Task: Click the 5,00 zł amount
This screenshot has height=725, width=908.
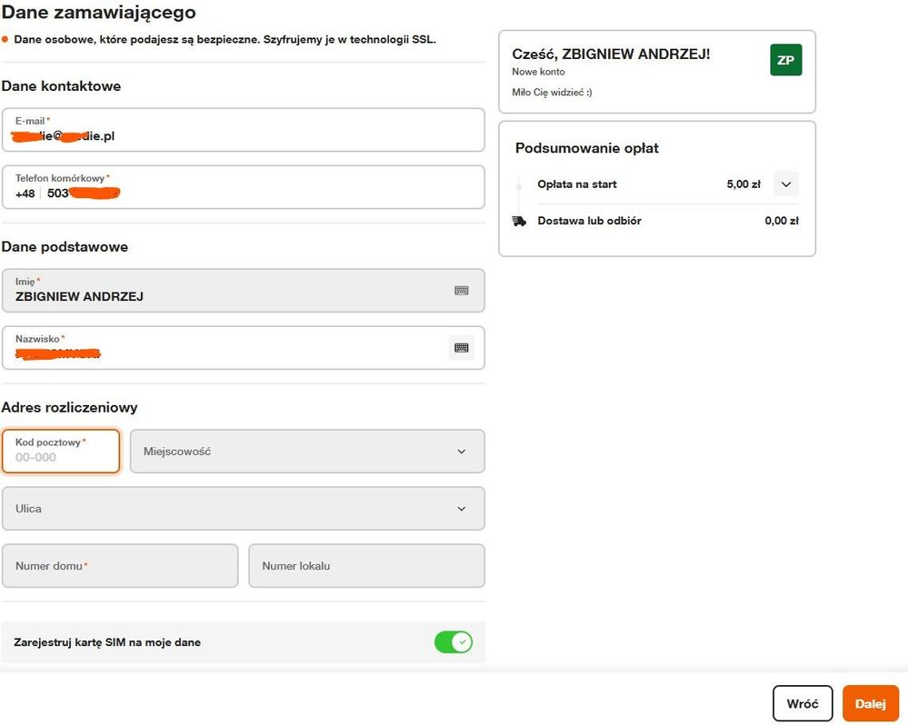Action: (743, 184)
